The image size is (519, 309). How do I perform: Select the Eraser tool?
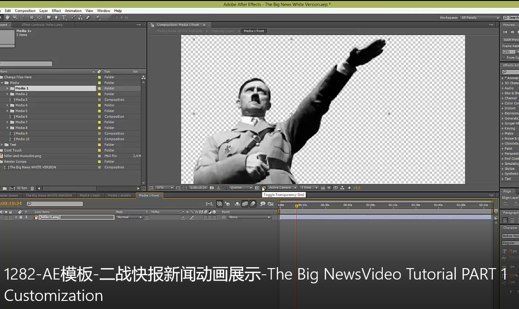88,17
